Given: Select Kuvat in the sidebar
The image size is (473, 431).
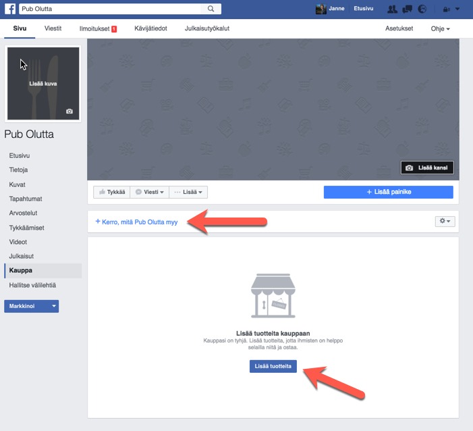Looking at the screenshot, I should coord(17,184).
